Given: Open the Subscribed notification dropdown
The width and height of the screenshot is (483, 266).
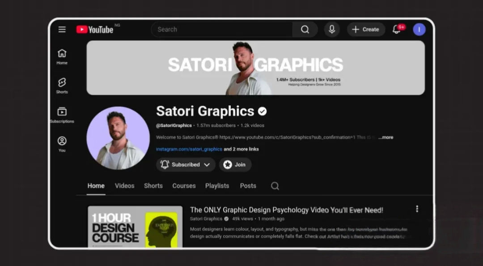Looking at the screenshot, I should tap(186, 164).
